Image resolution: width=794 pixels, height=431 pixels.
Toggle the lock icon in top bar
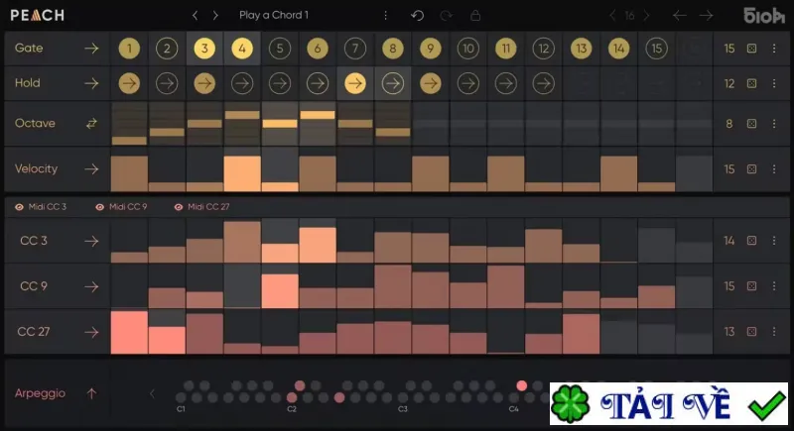(475, 15)
